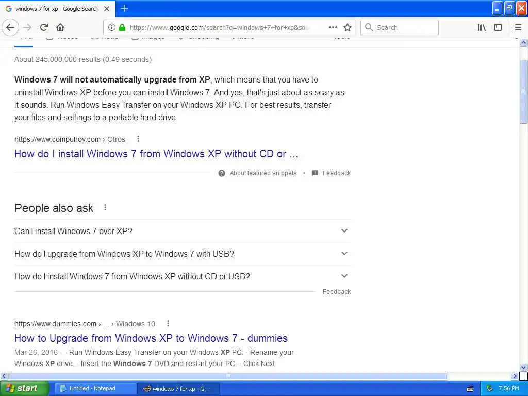Image resolution: width=528 pixels, height=396 pixels.
Task: Open 'How to Upgrade from Windows XP to Windows 7 - dummies'
Action: coord(151,338)
